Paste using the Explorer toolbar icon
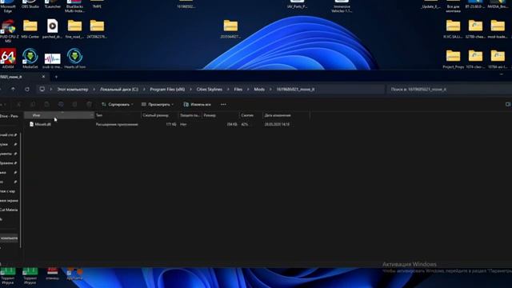This screenshot has height=288, width=512. tap(46, 105)
